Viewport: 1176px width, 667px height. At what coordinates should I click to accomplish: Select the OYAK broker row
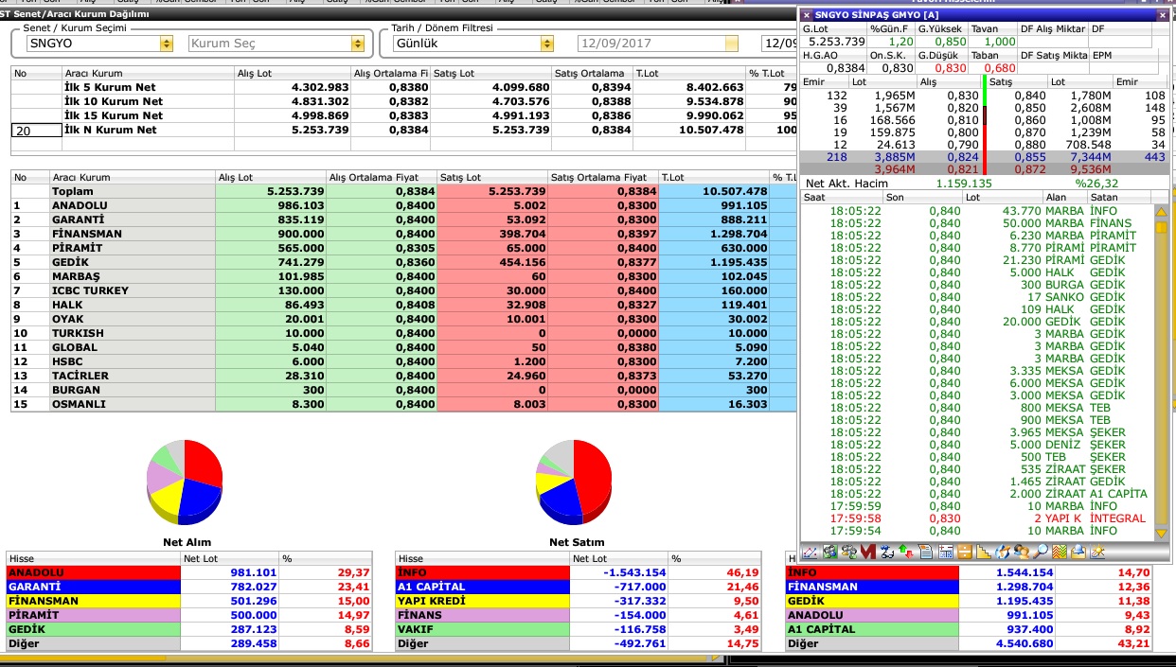pyautogui.click(x=404, y=319)
